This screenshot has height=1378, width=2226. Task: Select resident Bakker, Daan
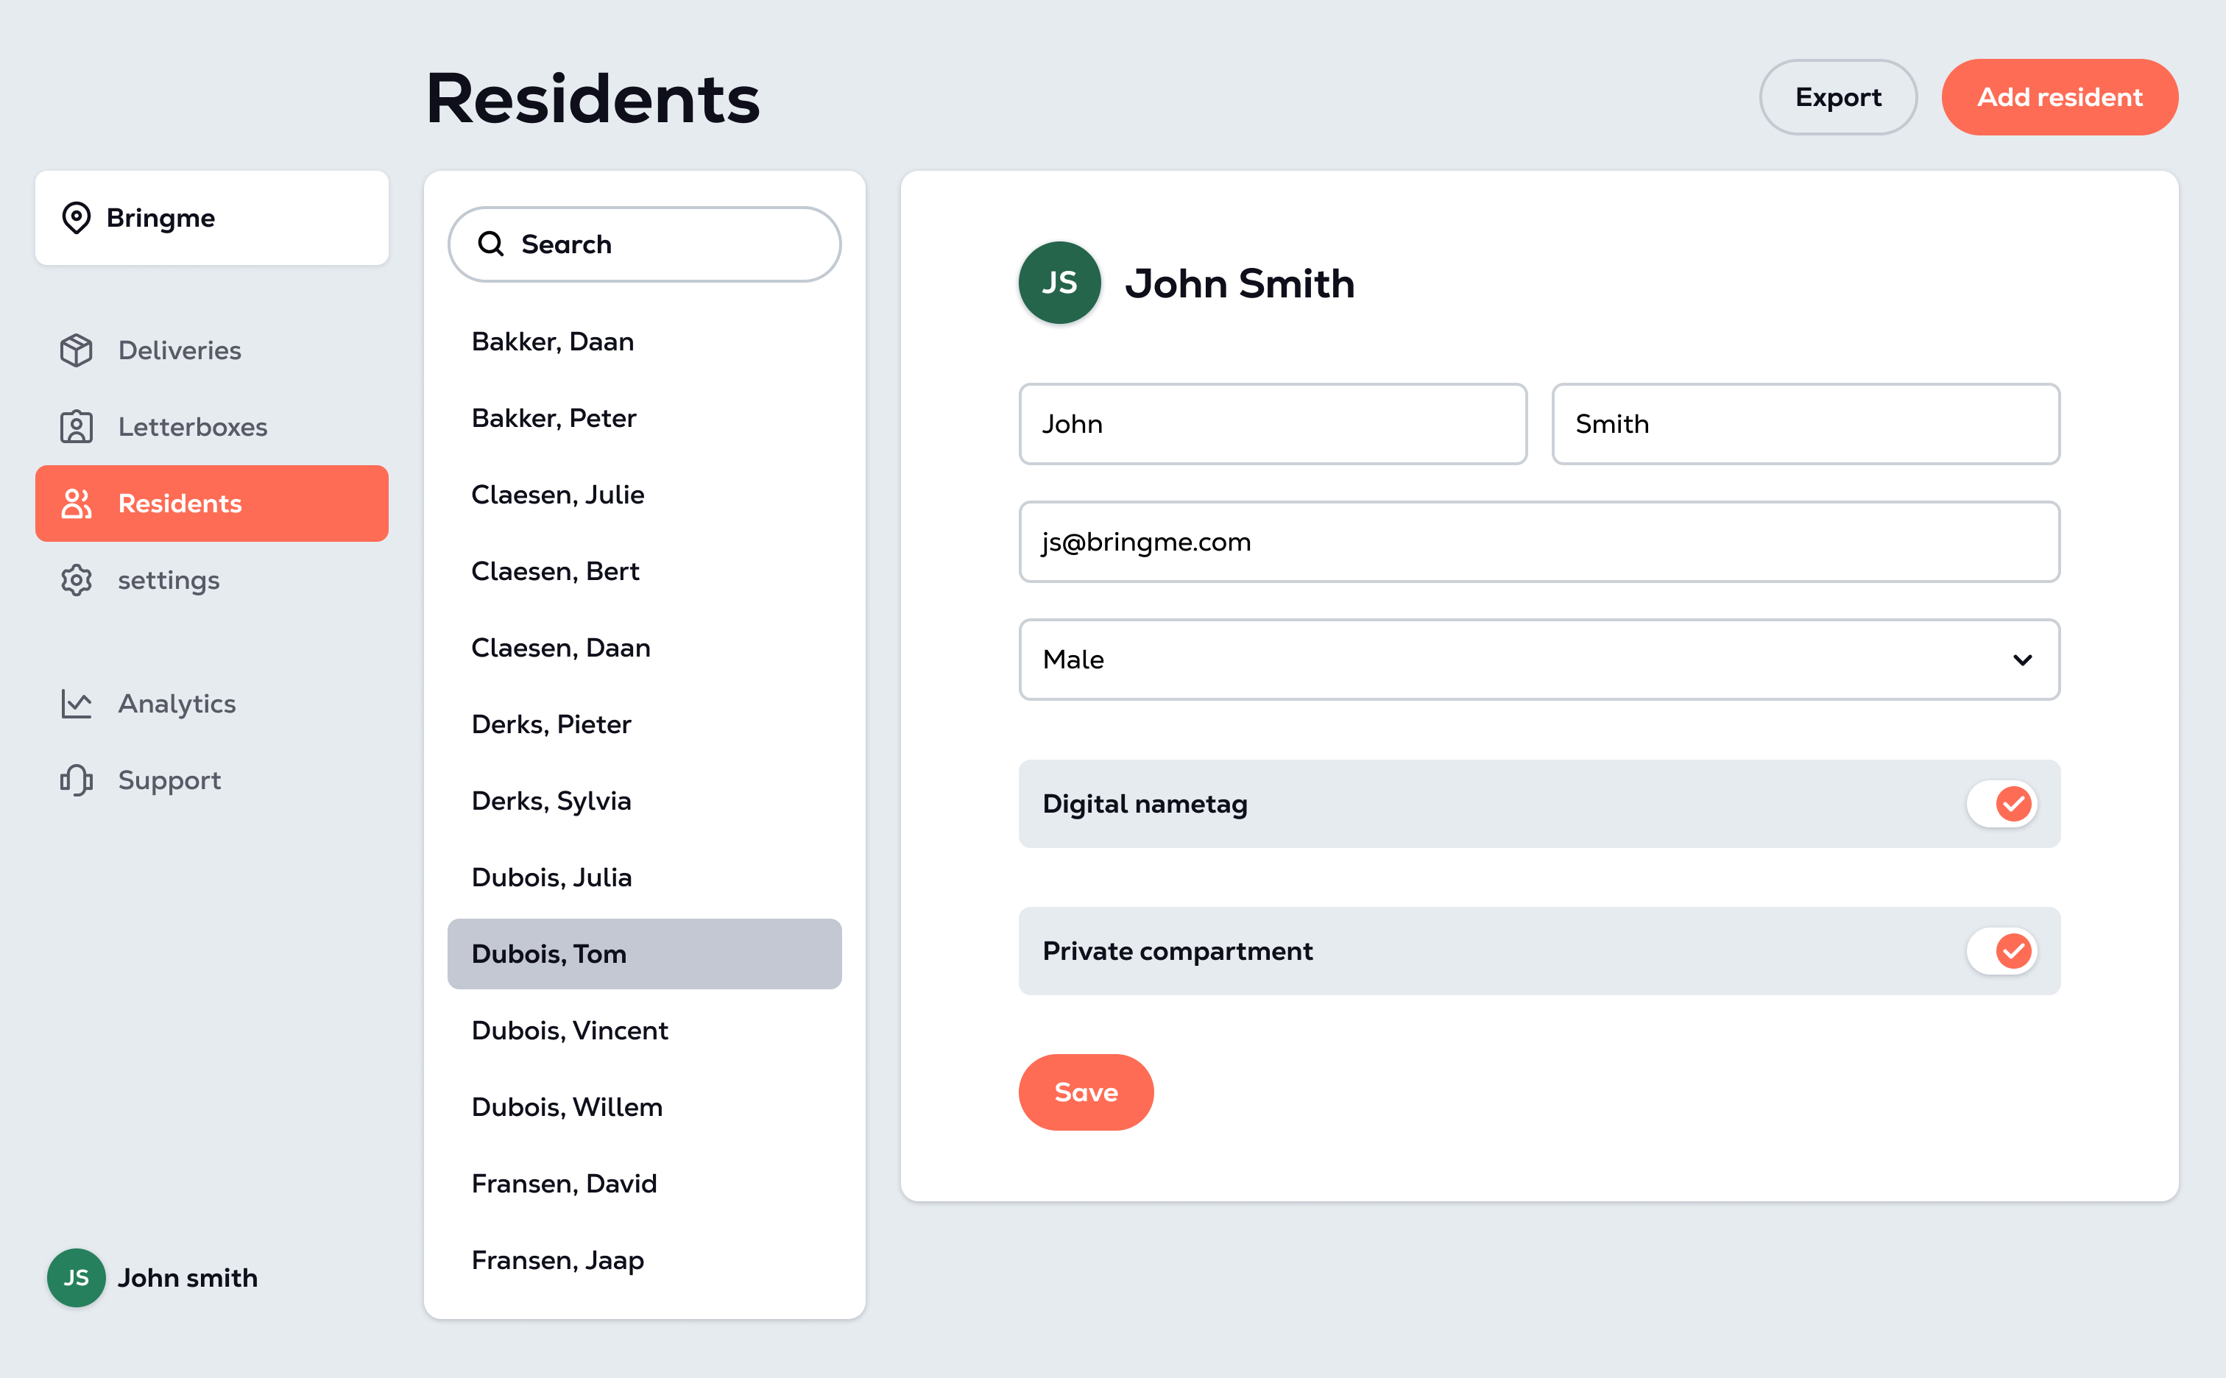[644, 341]
